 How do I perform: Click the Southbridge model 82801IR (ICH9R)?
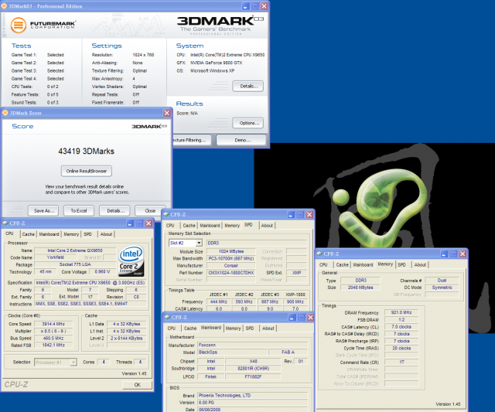point(253,369)
